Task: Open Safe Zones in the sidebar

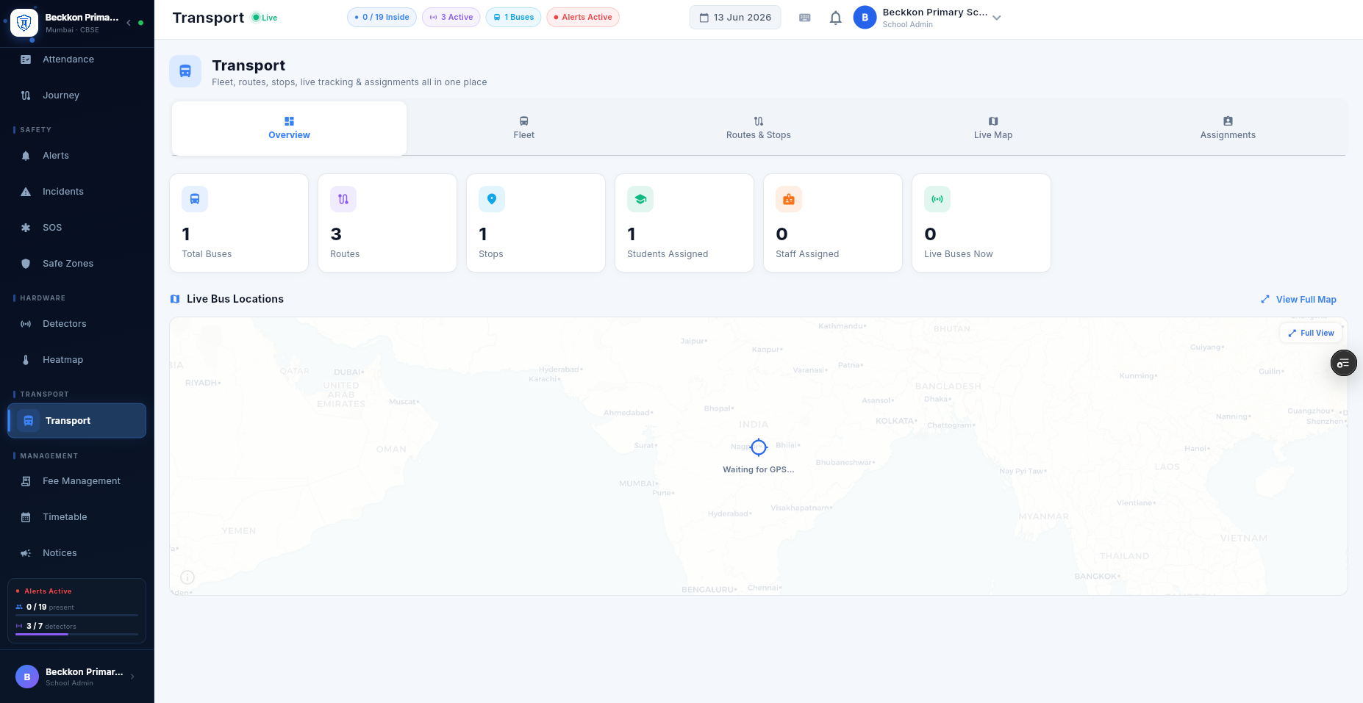Action: coord(76,264)
